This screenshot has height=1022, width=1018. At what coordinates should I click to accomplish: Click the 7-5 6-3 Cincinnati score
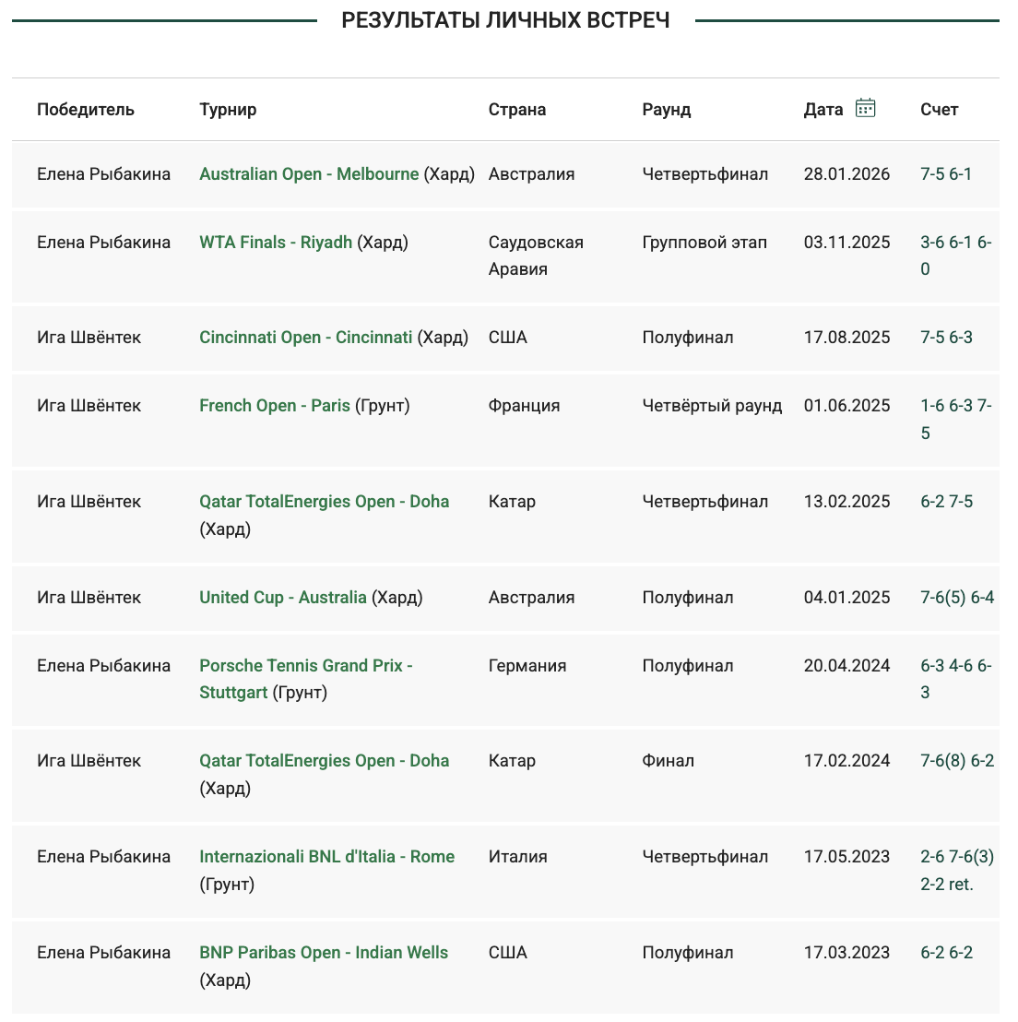pos(946,338)
